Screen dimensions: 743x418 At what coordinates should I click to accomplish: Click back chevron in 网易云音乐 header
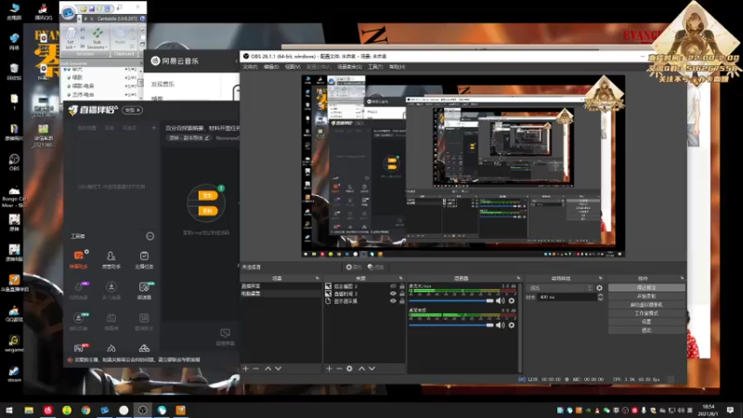click(x=237, y=60)
